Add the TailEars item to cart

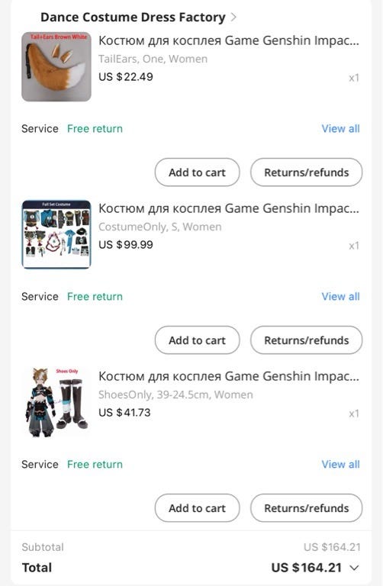[198, 172]
